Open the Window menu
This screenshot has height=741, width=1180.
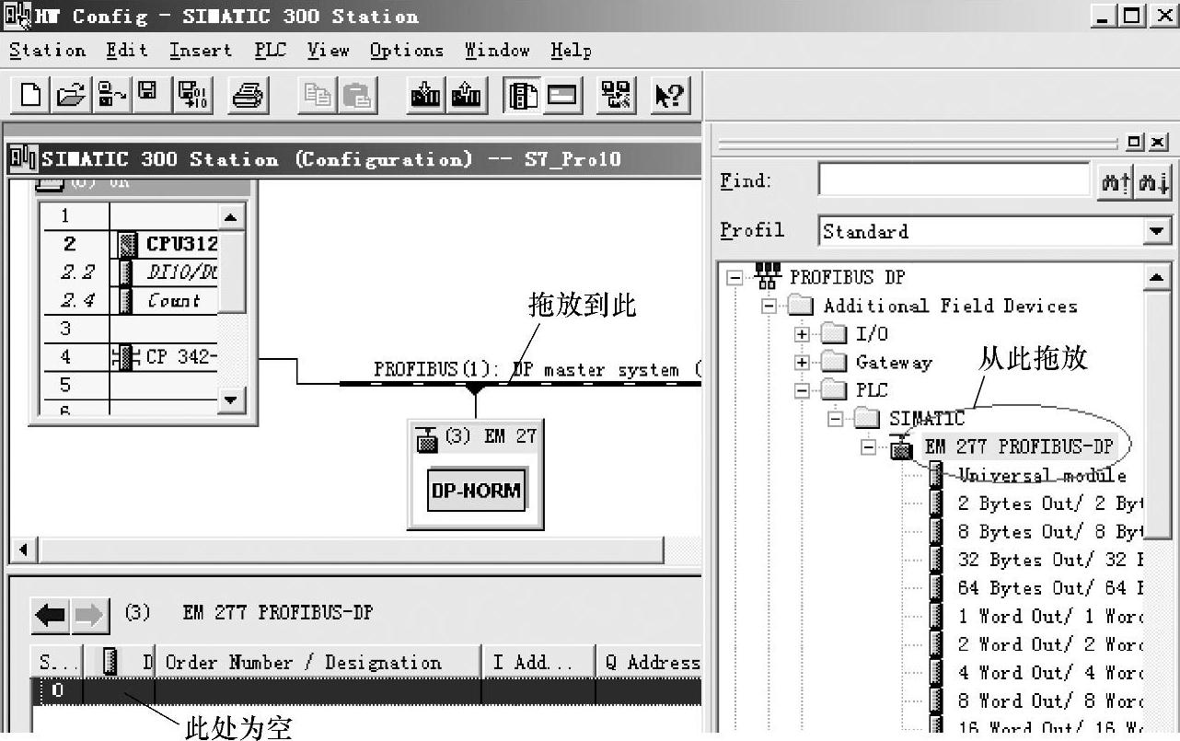497,51
